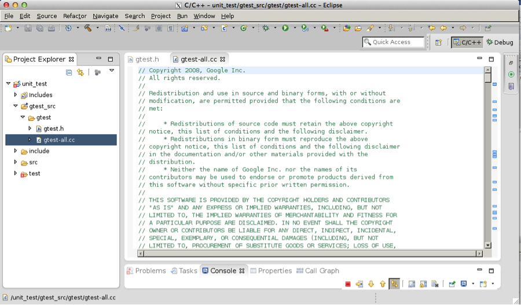Viewport: 521px width, 305px height.
Task: Click the Open Perspective icon
Action: point(439,42)
